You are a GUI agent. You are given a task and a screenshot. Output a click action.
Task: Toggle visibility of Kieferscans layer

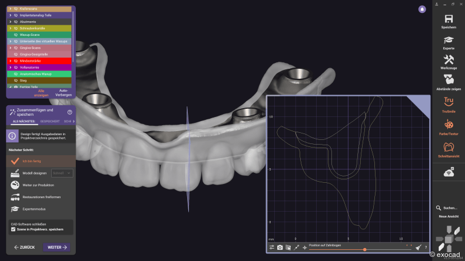(x=16, y=9)
